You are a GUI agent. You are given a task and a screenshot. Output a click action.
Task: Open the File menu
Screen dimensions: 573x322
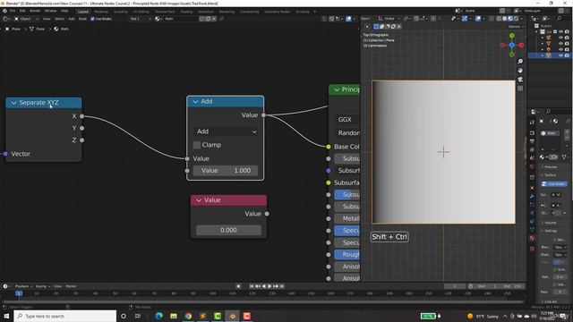[x=13, y=11]
